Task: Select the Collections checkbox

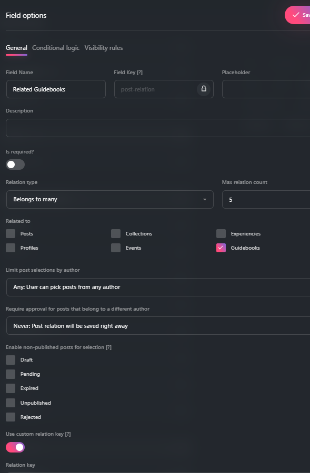Action: pyautogui.click(x=116, y=233)
